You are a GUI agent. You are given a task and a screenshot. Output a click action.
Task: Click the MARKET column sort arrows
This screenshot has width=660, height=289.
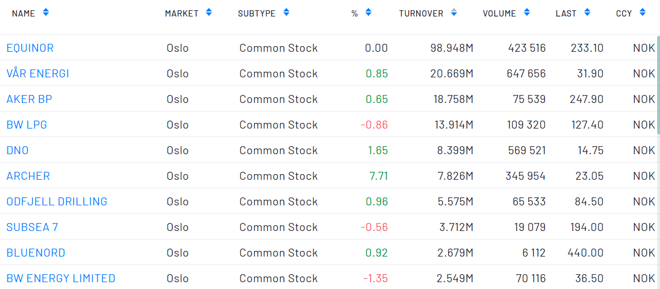pyautogui.click(x=209, y=13)
